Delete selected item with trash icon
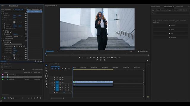 pyautogui.click(x=41, y=98)
